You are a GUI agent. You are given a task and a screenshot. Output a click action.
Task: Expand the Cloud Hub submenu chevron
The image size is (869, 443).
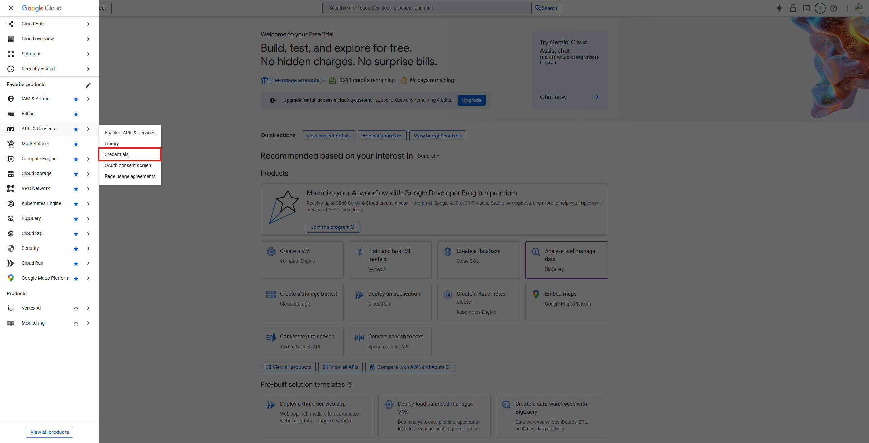[88, 24]
